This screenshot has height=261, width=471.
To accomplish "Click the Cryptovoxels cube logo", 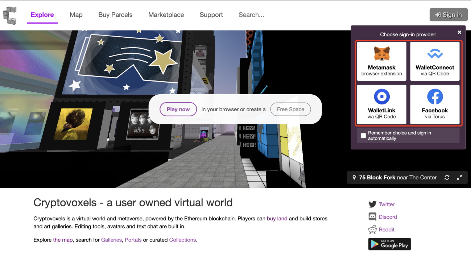I will [10, 15].
